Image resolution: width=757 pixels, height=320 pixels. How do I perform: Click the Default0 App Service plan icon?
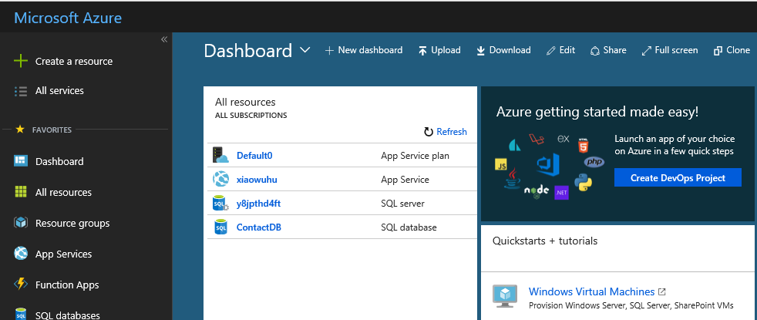point(220,156)
